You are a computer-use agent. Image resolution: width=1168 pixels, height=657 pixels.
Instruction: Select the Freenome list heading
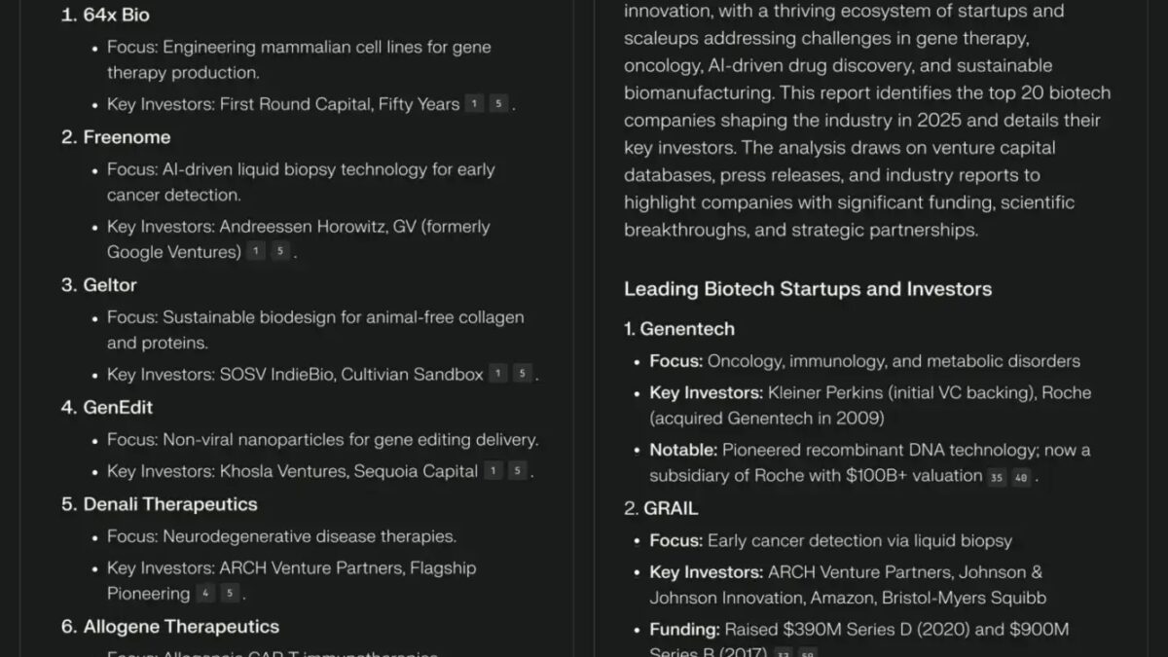point(127,137)
